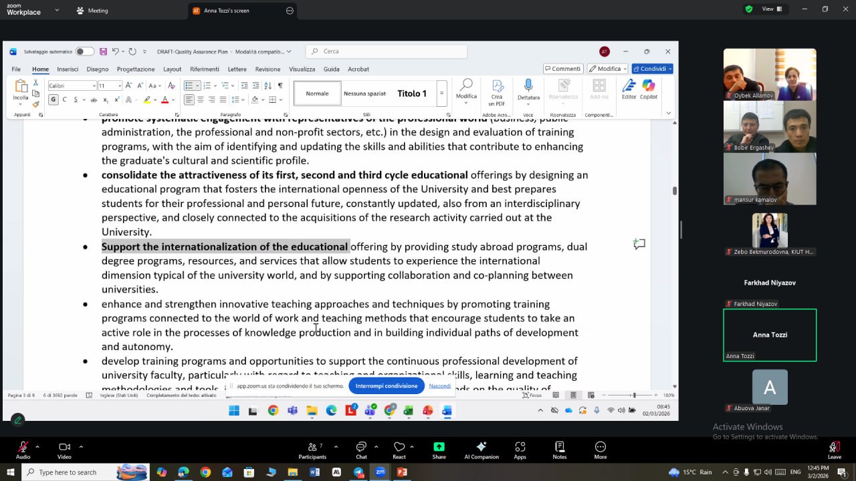Click the show paragraph marks pilcrow icon
856x481 pixels.
pyautogui.click(x=280, y=86)
